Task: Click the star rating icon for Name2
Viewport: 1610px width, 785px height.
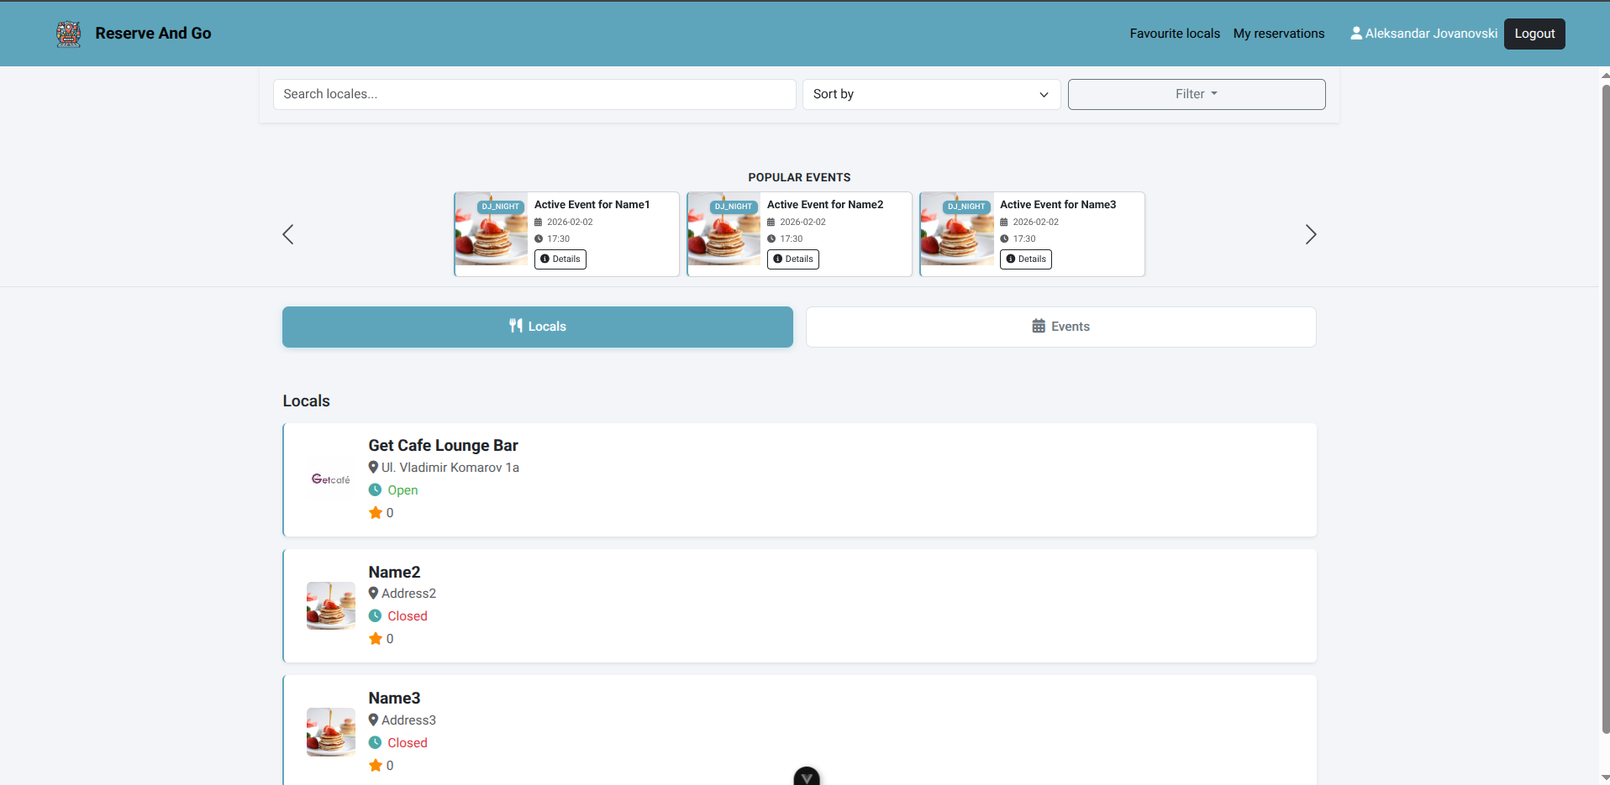Action: coord(376,639)
